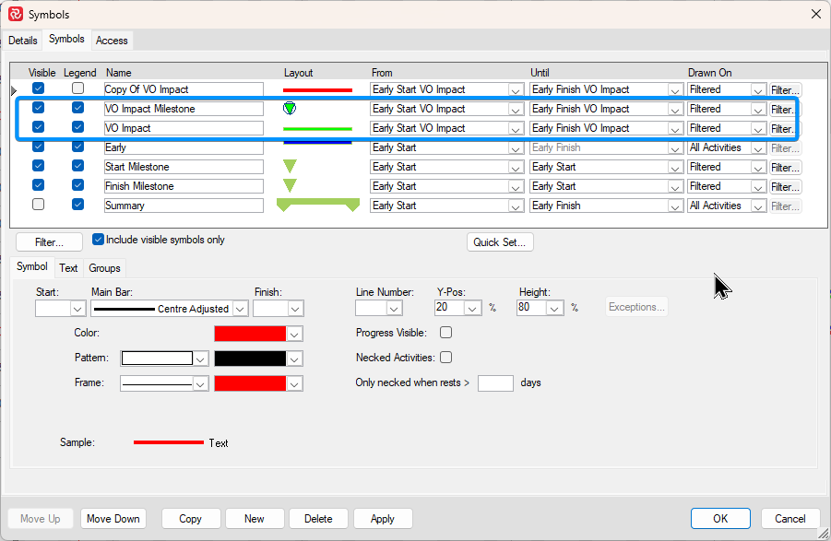Open the Y-Pos percentage dropdown
This screenshot has width=831, height=541.
click(x=476, y=308)
